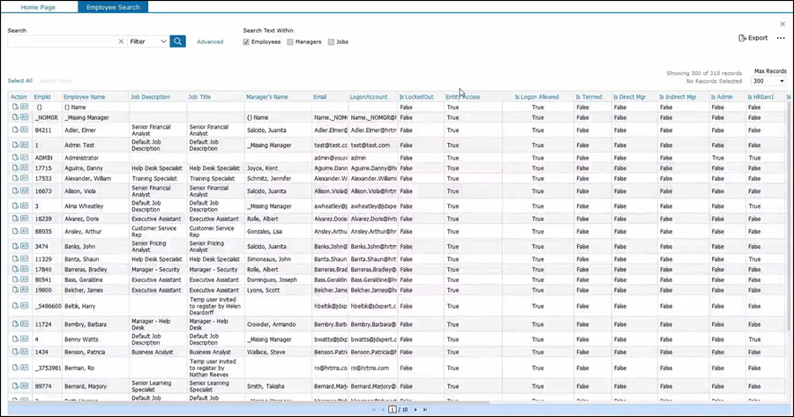Open the three-dot more options menu

(x=780, y=38)
